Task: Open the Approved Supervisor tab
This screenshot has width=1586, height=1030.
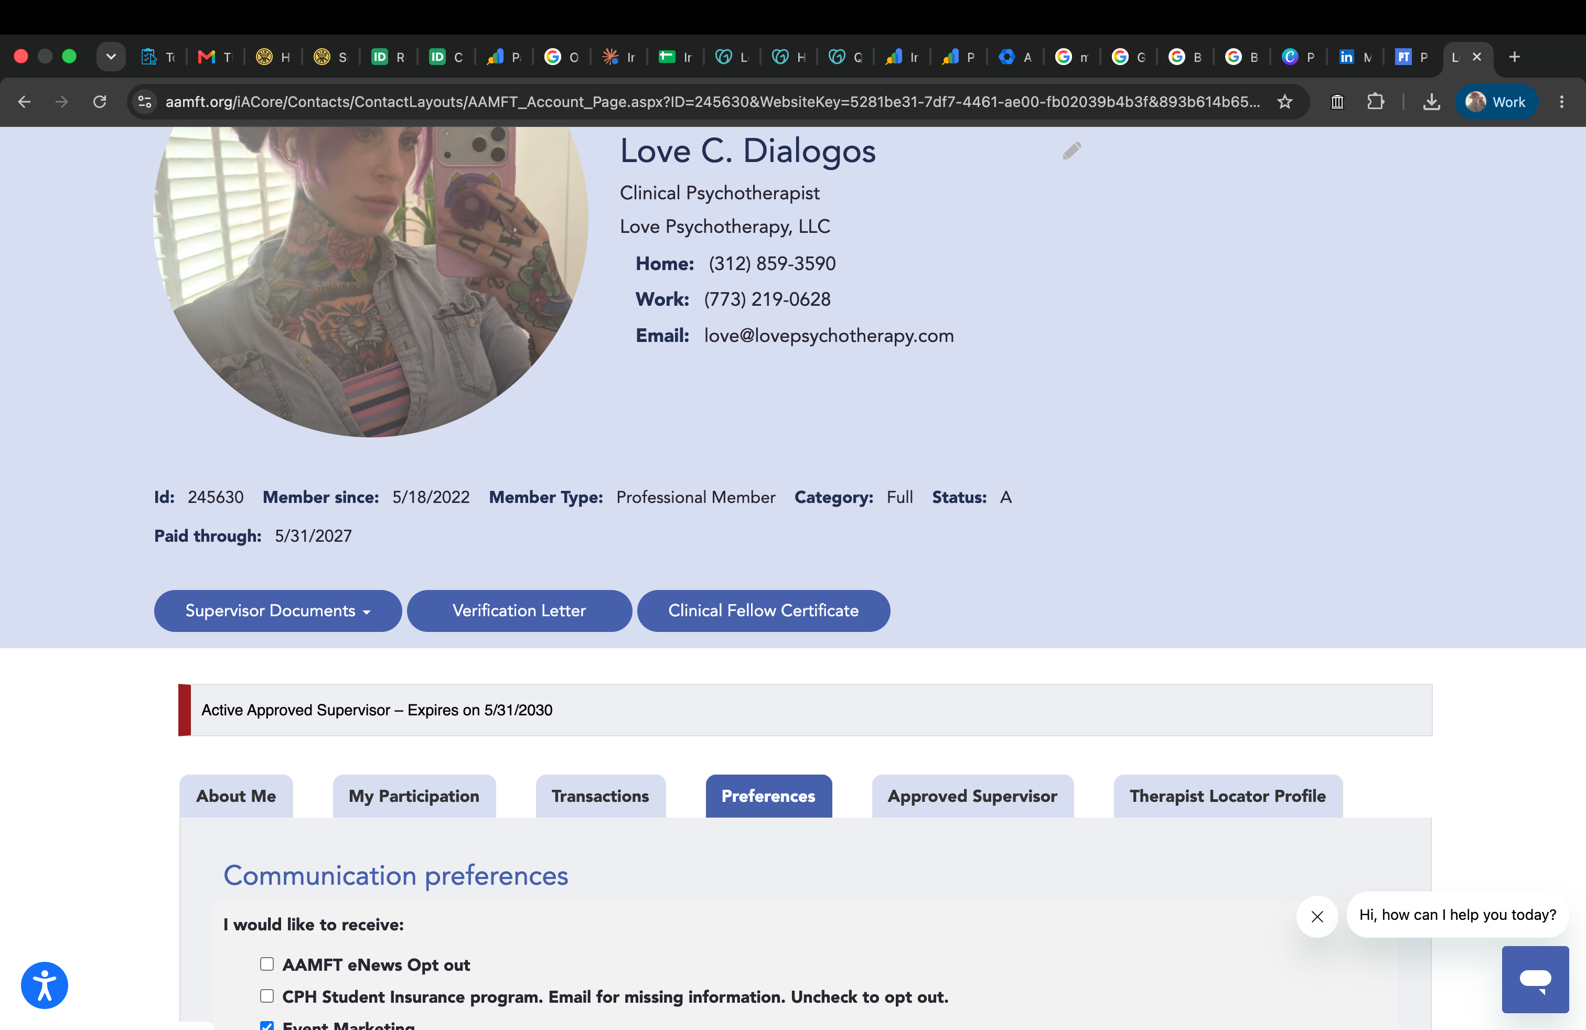Action: pyautogui.click(x=972, y=796)
